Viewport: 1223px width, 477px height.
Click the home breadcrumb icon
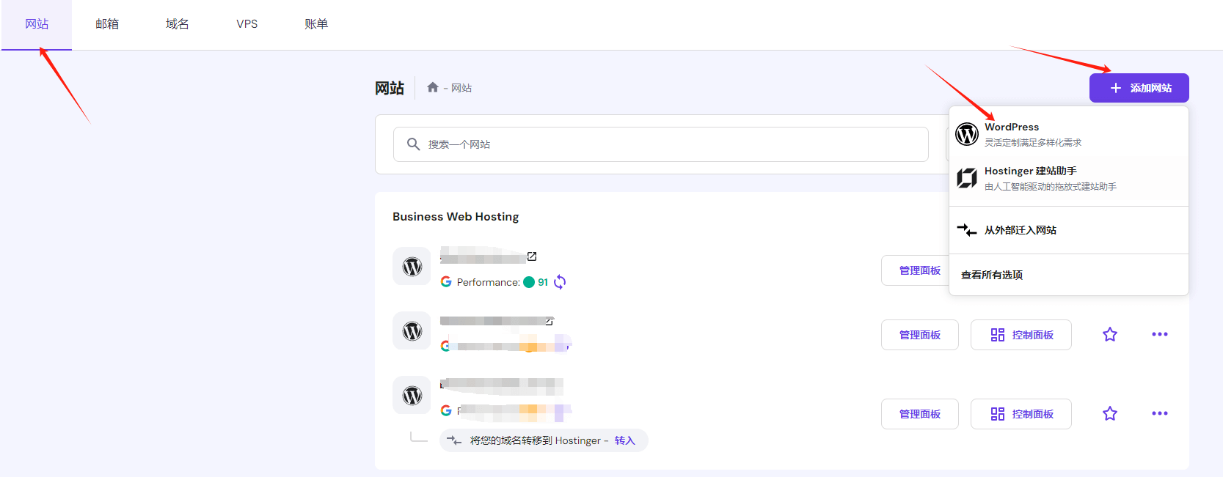point(433,87)
